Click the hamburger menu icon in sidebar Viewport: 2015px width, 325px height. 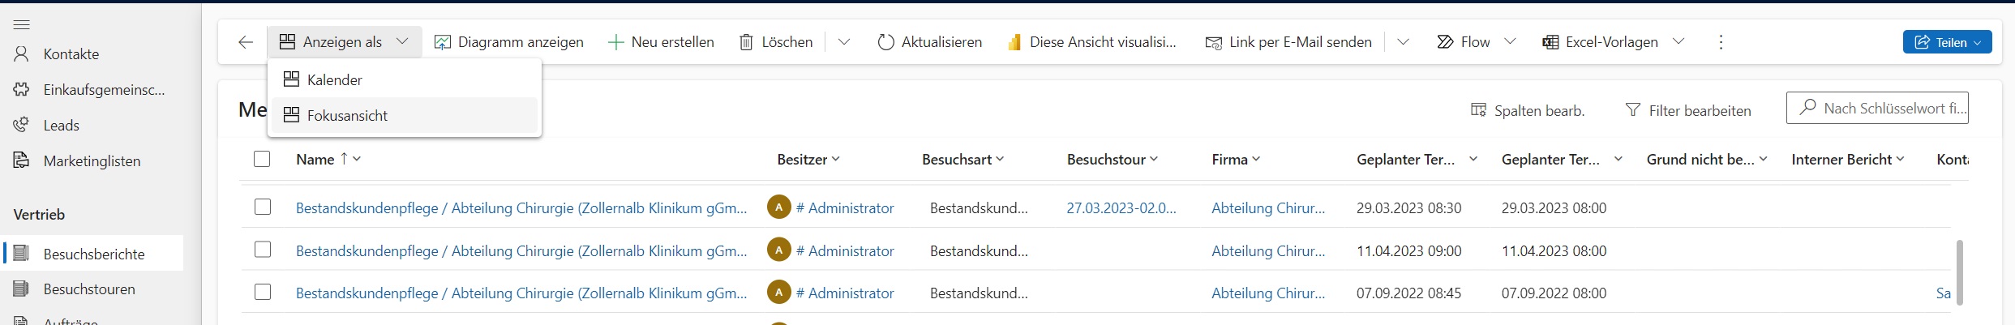pos(22,24)
